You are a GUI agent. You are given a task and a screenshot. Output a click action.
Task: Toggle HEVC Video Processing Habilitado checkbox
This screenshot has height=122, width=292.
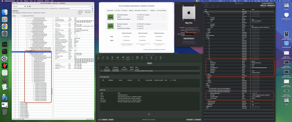tap(140, 40)
